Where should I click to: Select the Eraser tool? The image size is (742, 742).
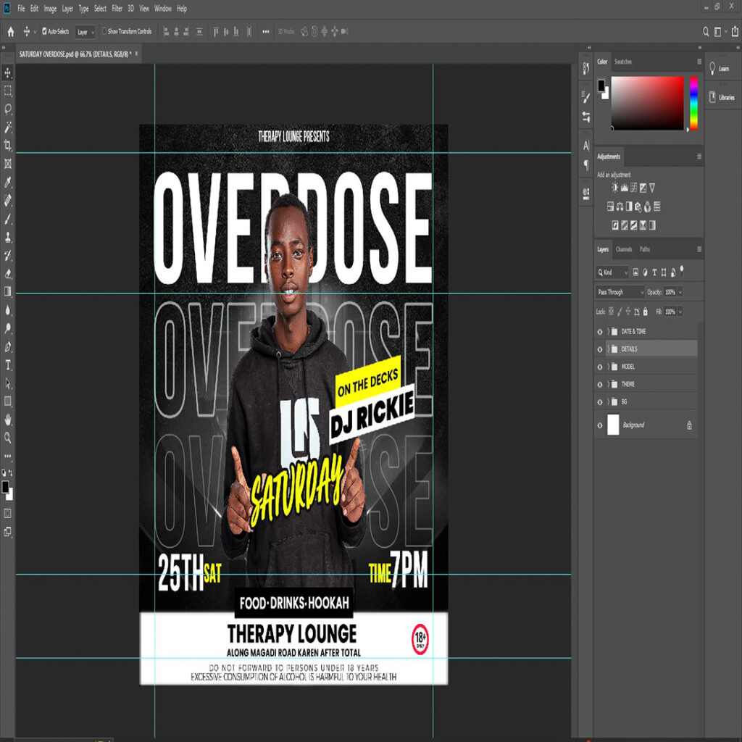point(8,274)
